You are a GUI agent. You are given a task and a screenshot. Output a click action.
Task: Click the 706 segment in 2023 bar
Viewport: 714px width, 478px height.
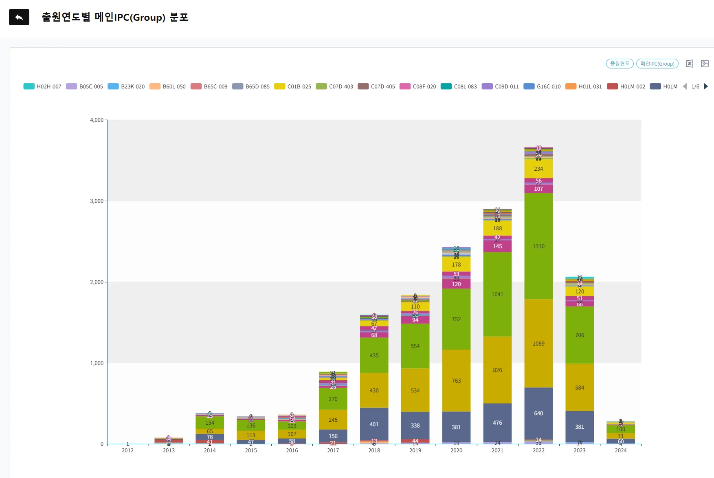coord(580,335)
